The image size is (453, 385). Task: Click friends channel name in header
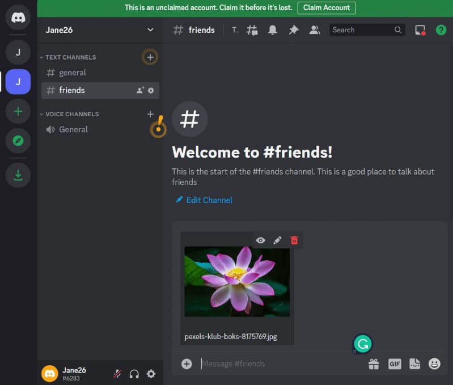[202, 30]
